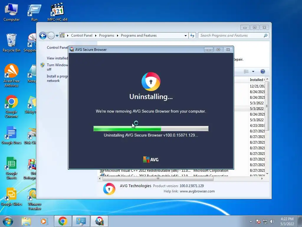Click Programs breadcrumb in address bar
Image resolution: width=302 pixels, height=227 pixels.
coord(106,35)
